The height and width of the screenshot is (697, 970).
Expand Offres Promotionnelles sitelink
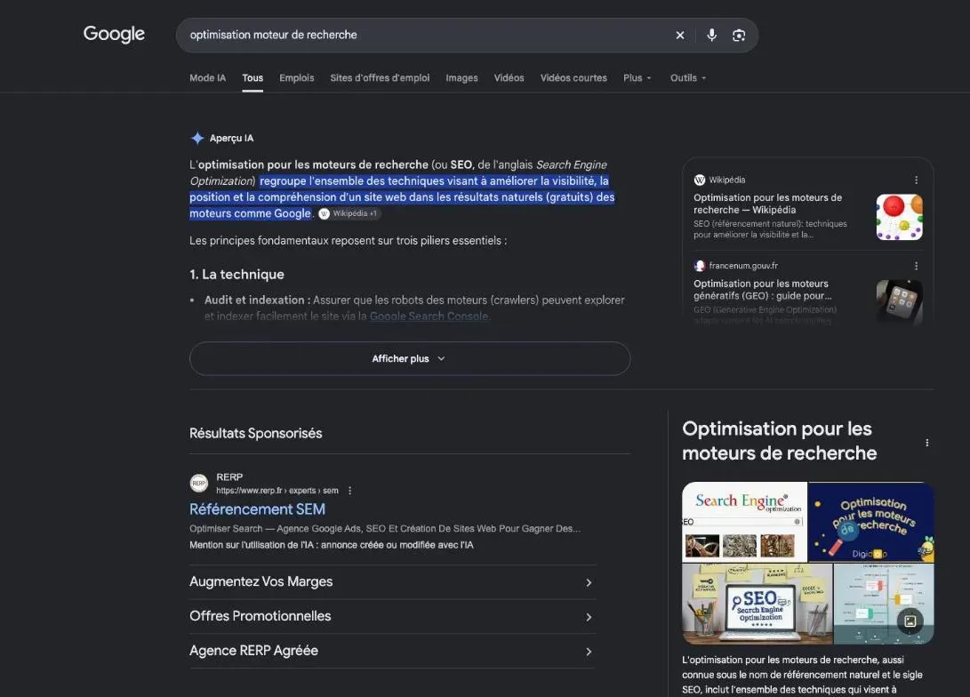pyautogui.click(x=391, y=617)
